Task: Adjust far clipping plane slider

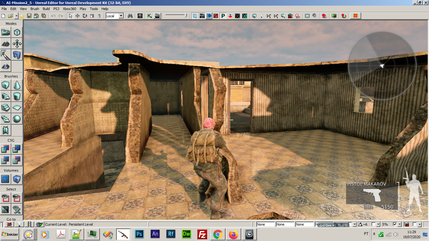Action: pos(175,16)
